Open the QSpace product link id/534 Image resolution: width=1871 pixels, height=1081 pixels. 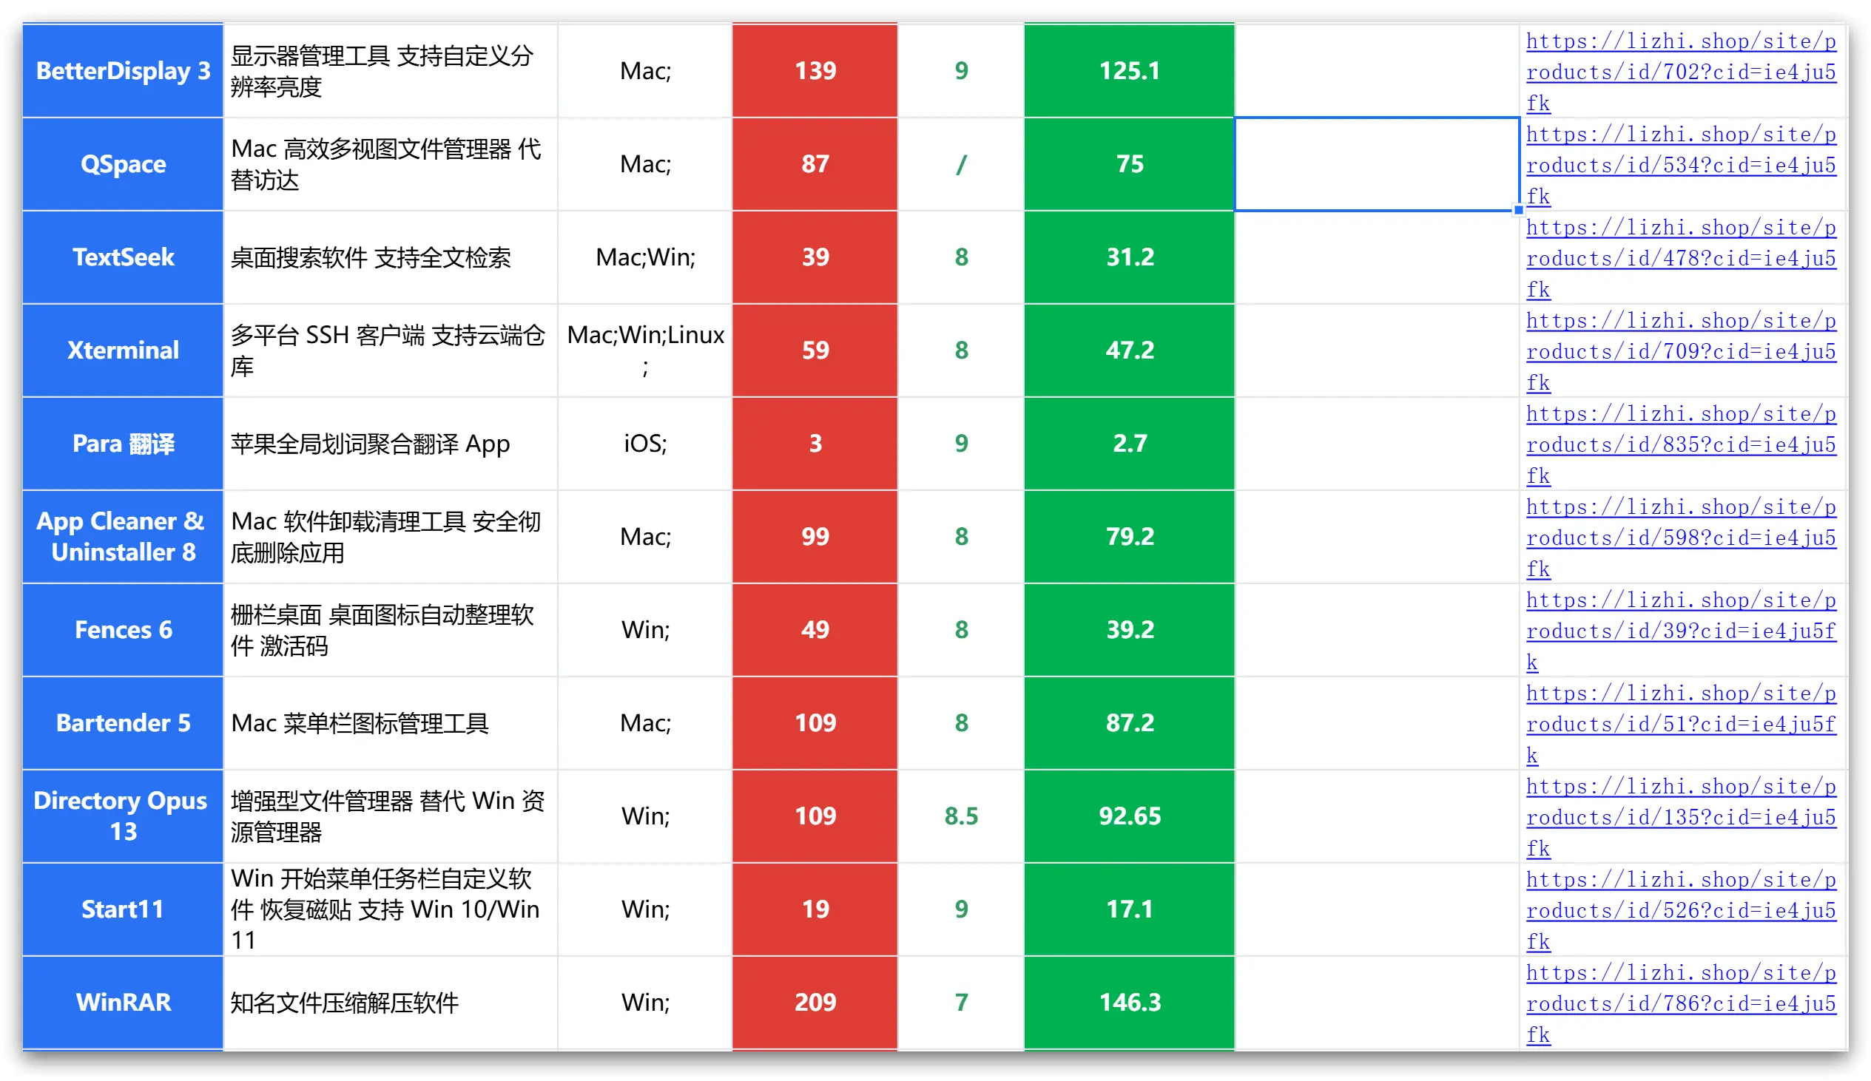point(1681,165)
